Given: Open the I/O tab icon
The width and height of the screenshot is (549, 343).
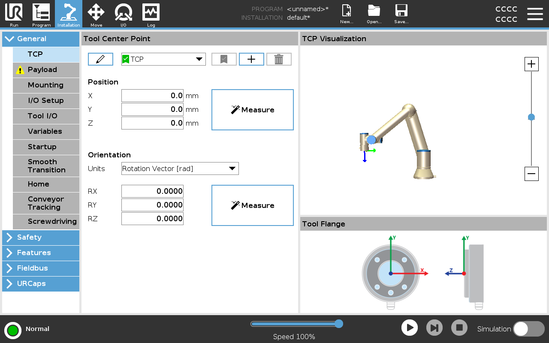Looking at the screenshot, I should [x=124, y=14].
